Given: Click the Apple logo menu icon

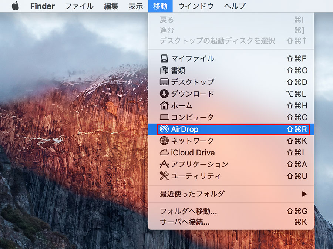Looking at the screenshot, I should [15, 6].
